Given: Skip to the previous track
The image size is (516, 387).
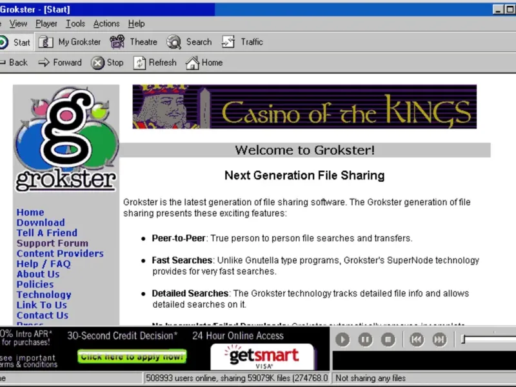Looking at the screenshot, I should tap(417, 339).
